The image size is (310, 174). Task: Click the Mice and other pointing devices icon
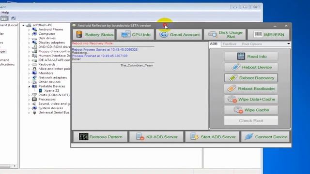34,69
